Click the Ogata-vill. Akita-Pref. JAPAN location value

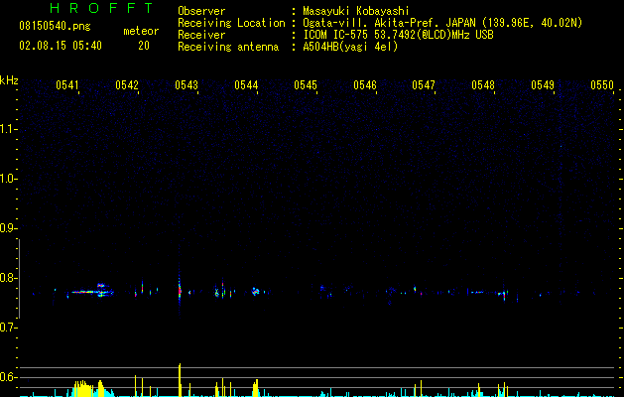tap(442, 23)
